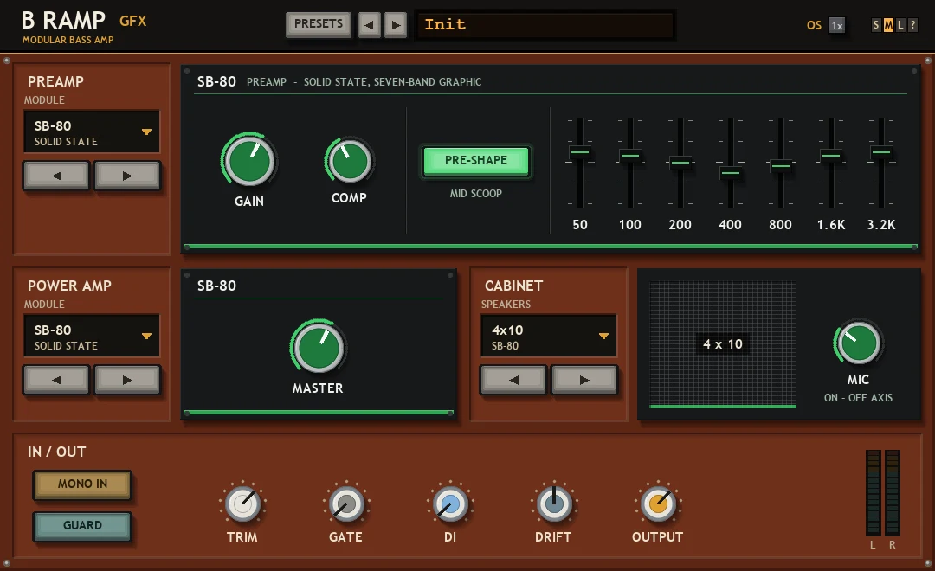Click the DI knob
935x571 pixels.
[x=449, y=504]
